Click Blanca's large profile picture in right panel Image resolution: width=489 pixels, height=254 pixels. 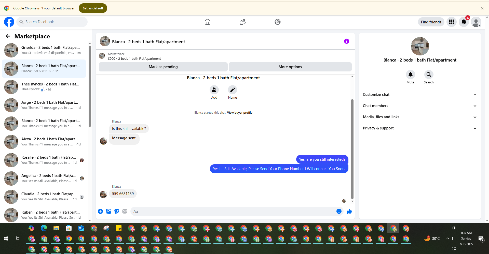click(x=420, y=46)
